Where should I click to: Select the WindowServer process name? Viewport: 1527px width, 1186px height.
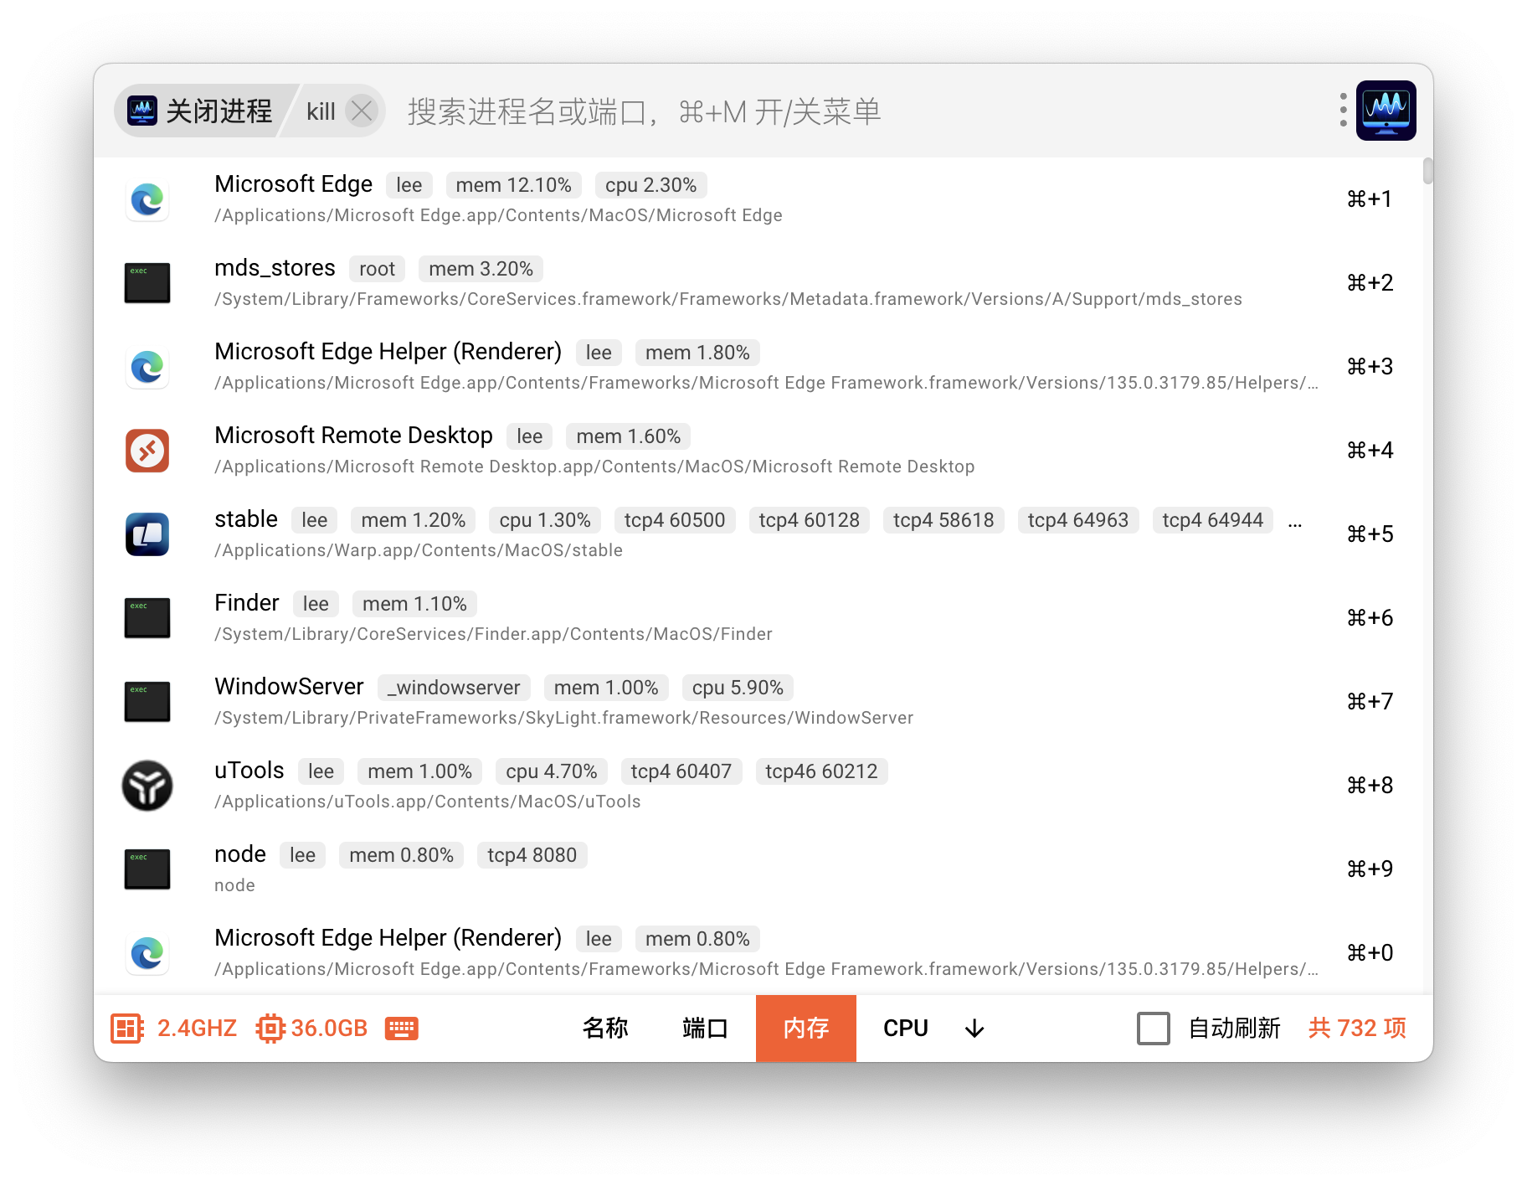pyautogui.click(x=289, y=686)
